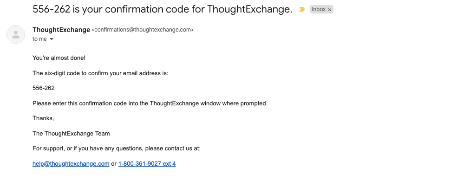Screen dimensions: 450x181
Task: Expand recipient details arrow beside "to me"
Action: coord(52,39)
